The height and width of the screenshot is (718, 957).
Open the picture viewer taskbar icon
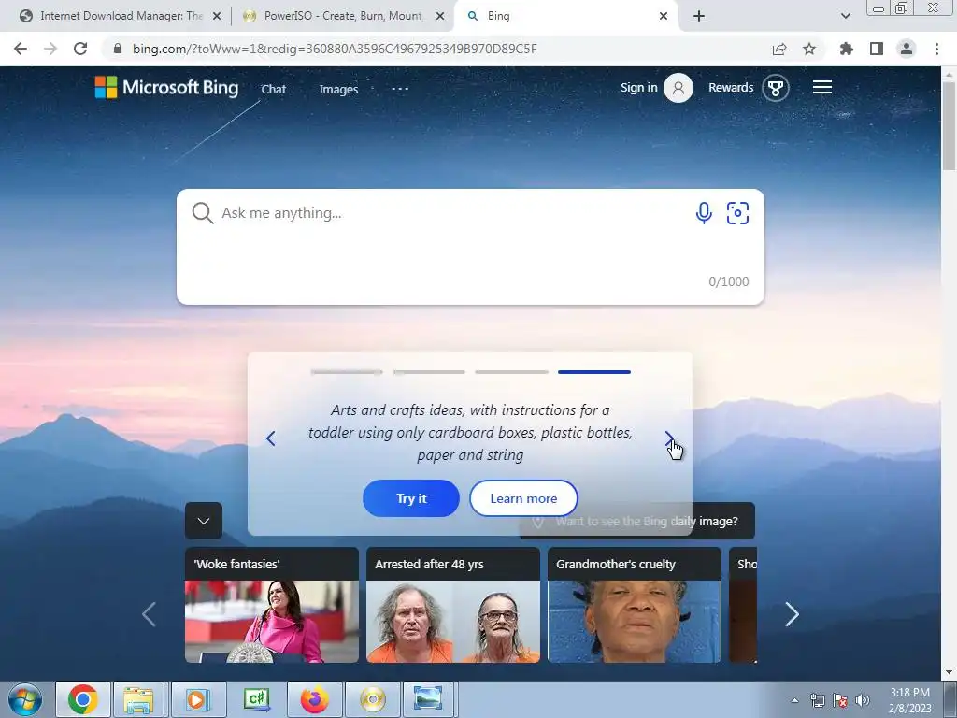tap(428, 699)
